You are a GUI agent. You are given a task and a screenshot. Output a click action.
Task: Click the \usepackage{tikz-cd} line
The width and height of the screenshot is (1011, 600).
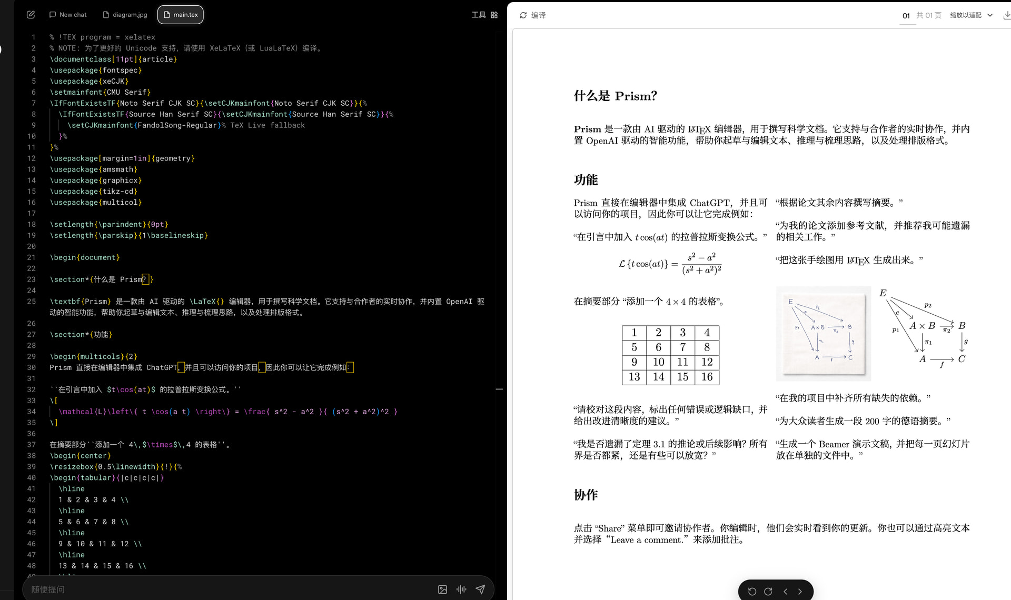click(93, 191)
